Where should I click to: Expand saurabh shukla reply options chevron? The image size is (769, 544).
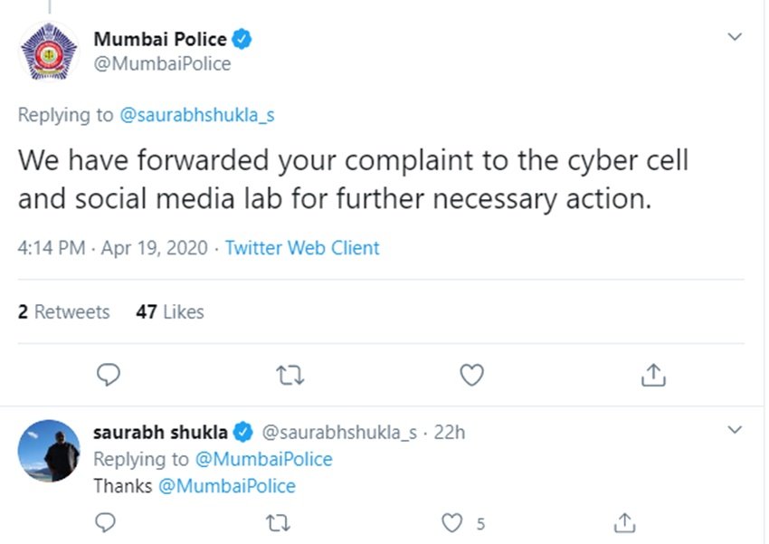[736, 429]
